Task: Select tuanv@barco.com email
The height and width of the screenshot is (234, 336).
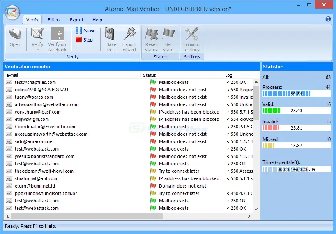Action: 34,97
